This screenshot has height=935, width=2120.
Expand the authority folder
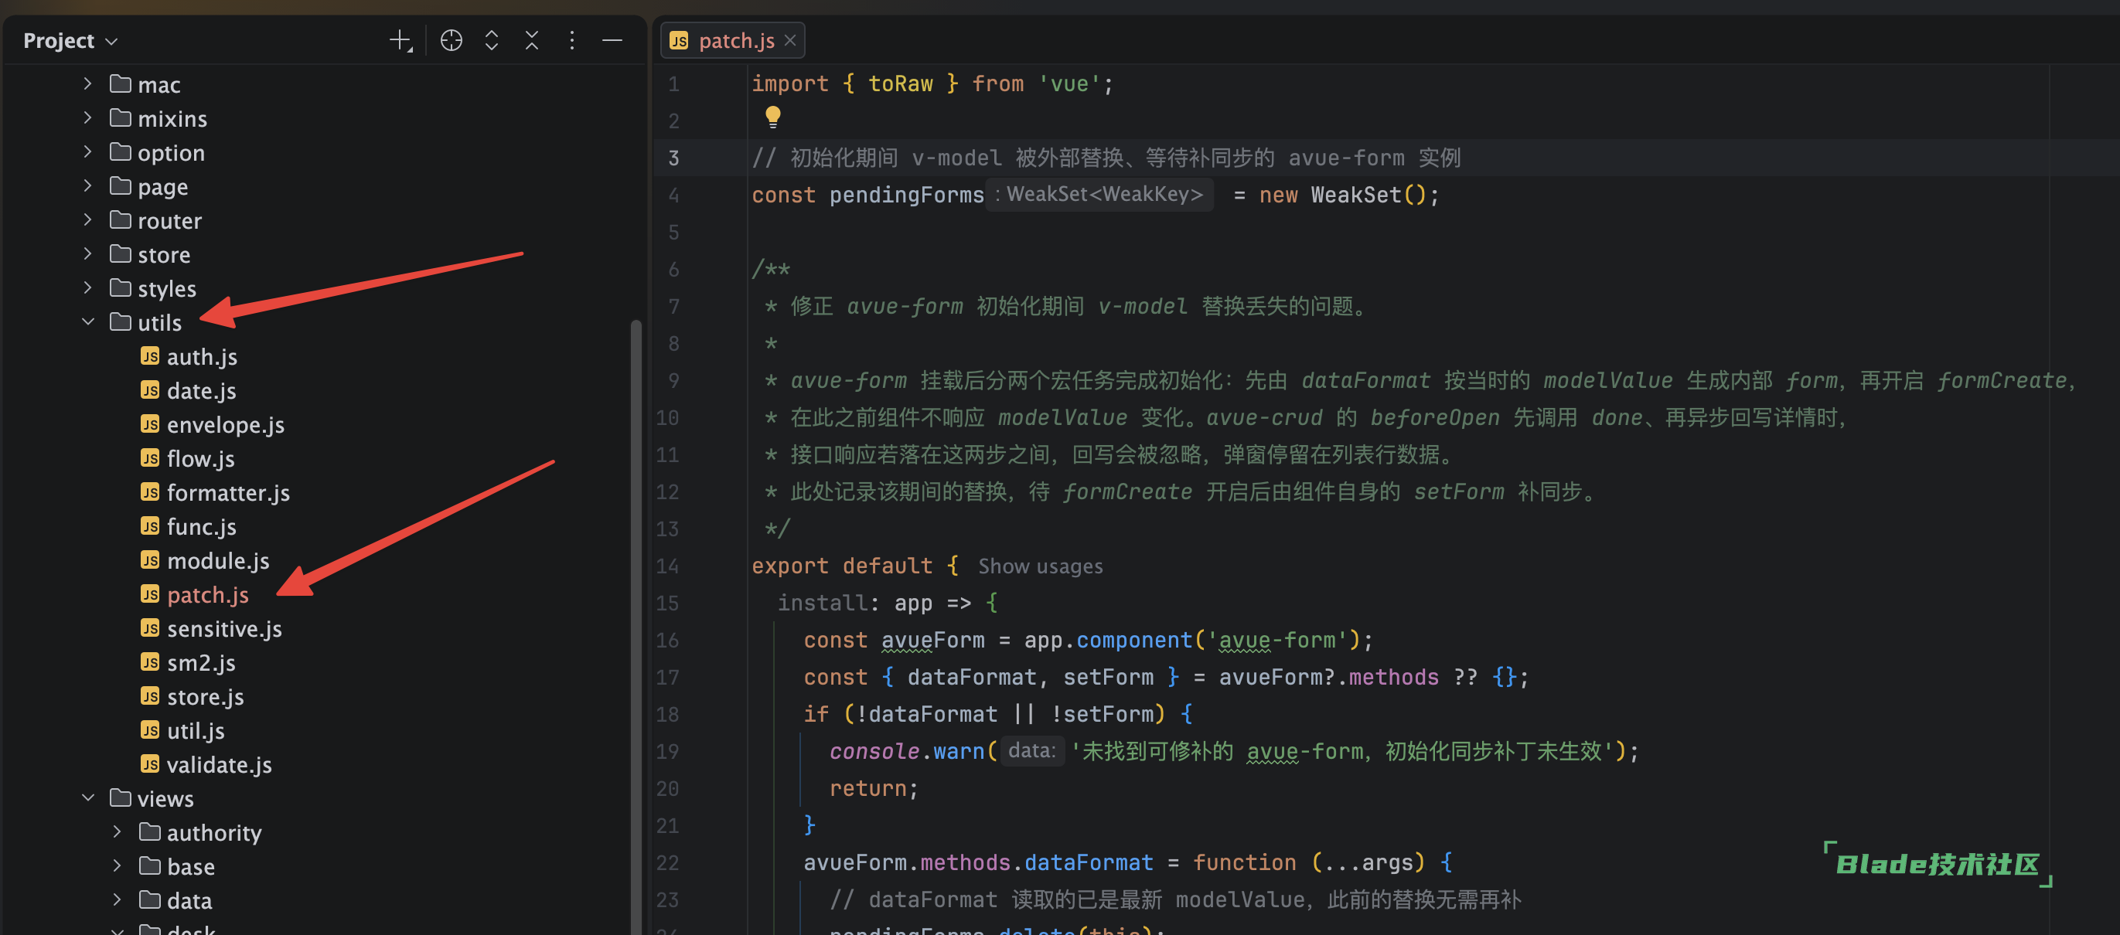coord(117,831)
